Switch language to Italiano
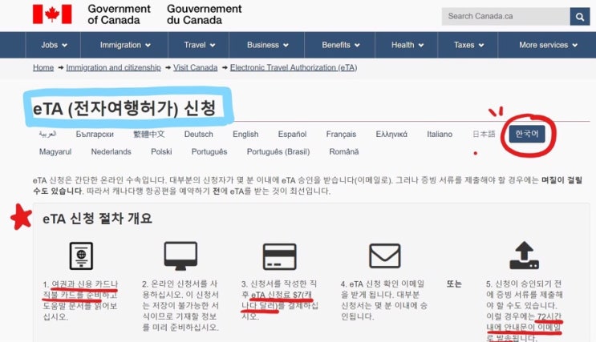This screenshot has width=596, height=342. pos(440,134)
